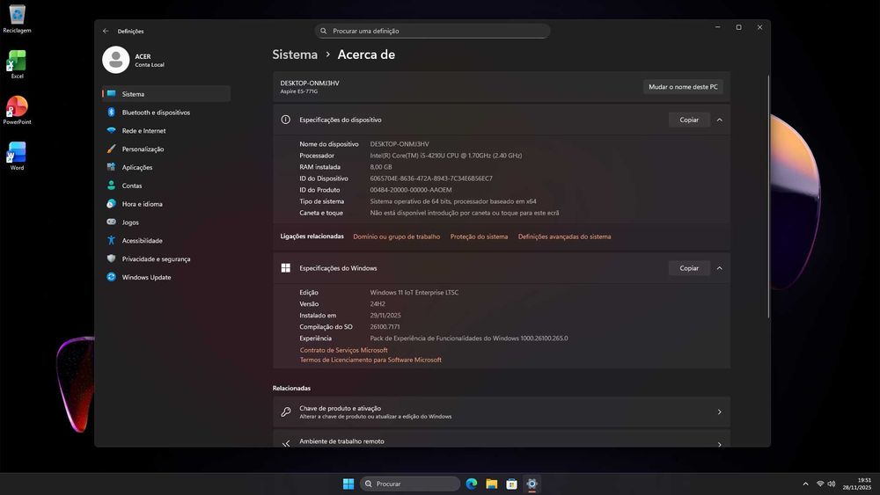The height and width of the screenshot is (495, 880).
Task: Open PowerPoint desktop shortcut
Action: point(17,110)
